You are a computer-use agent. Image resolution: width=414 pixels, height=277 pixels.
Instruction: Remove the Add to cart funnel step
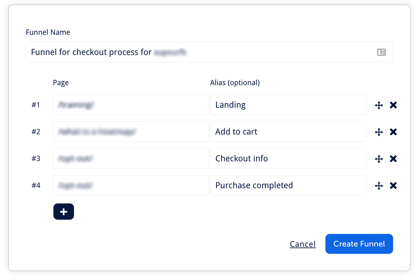(x=393, y=132)
